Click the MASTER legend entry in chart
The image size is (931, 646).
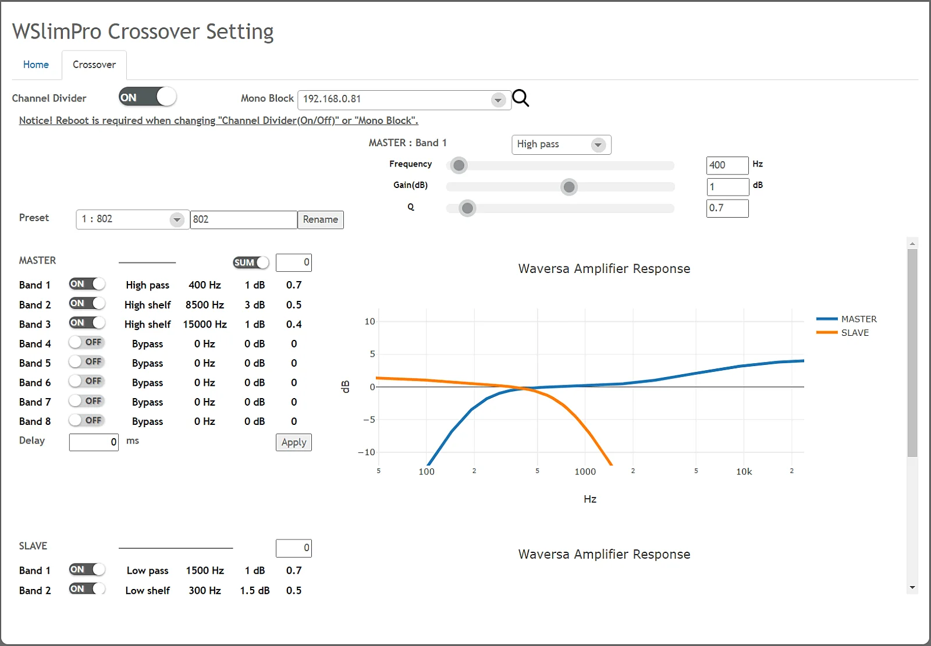pyautogui.click(x=847, y=319)
